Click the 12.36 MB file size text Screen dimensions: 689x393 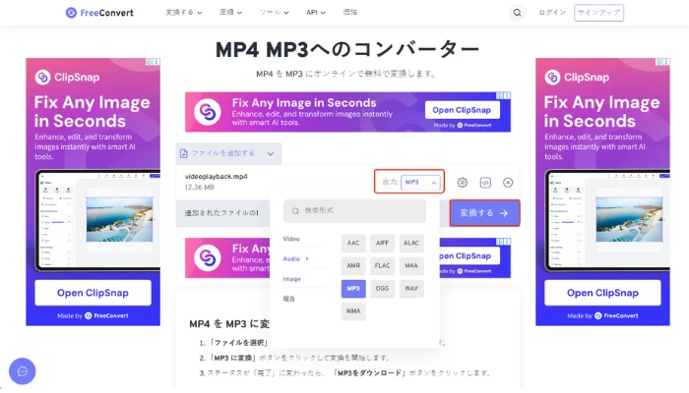tap(200, 188)
